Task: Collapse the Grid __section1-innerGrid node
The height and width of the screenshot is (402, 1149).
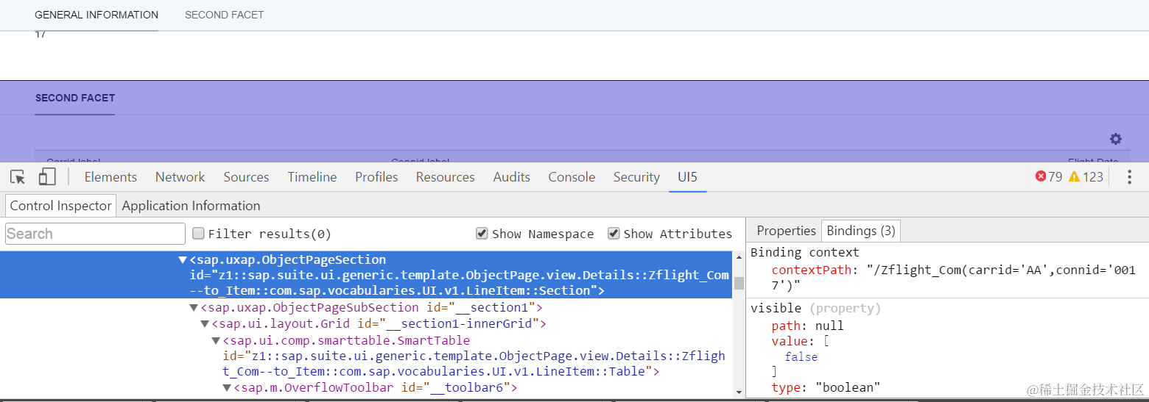Action: click(205, 324)
